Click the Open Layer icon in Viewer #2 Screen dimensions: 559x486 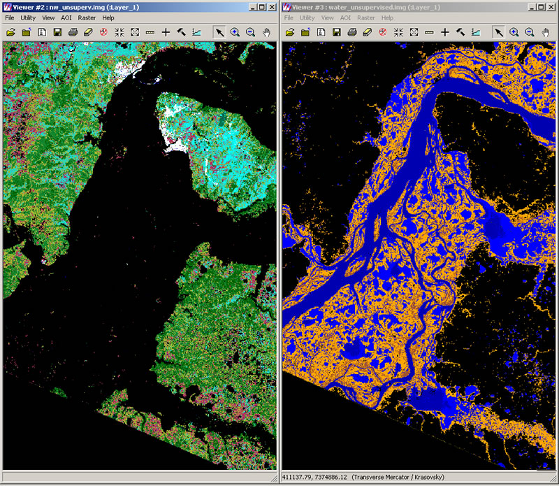pos(10,32)
